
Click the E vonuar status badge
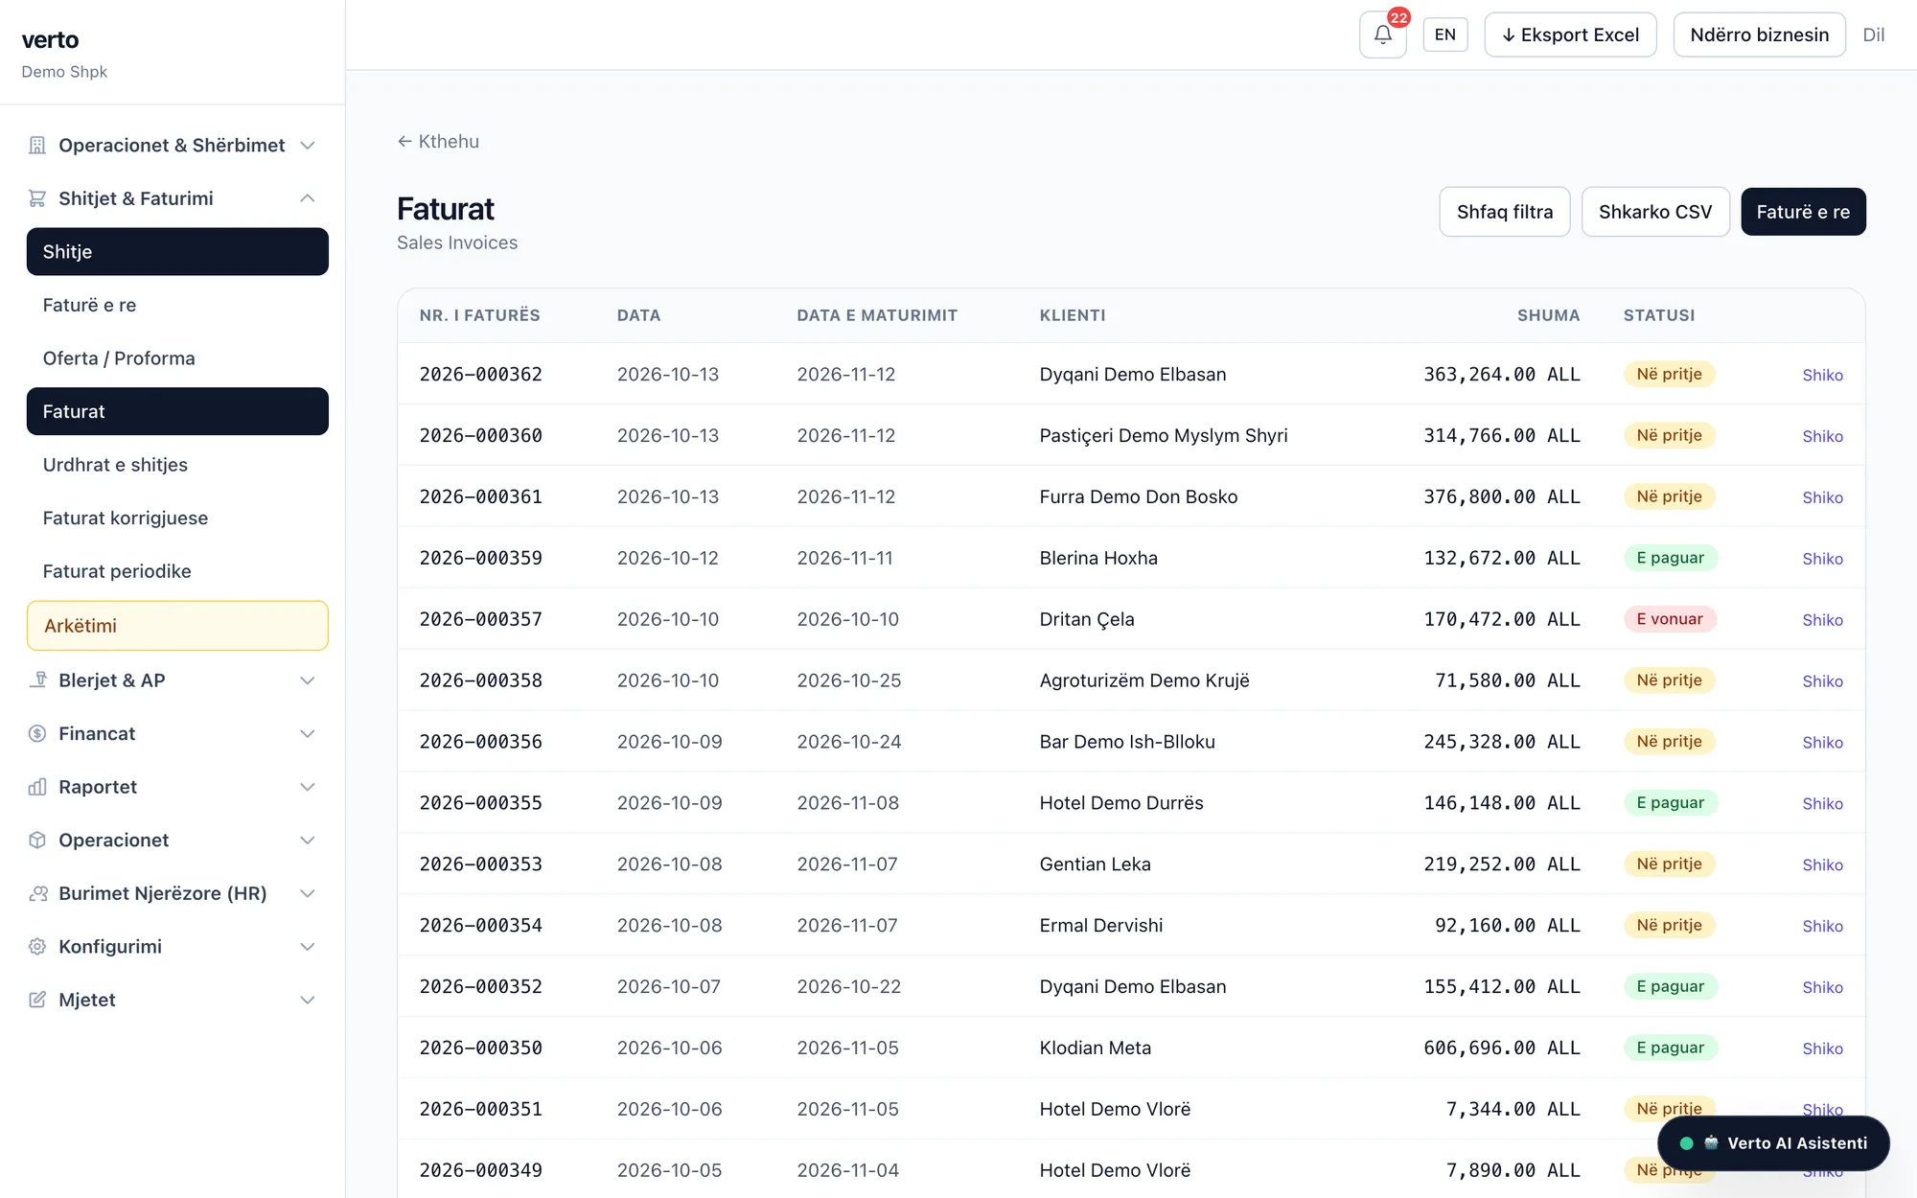tap(1670, 619)
